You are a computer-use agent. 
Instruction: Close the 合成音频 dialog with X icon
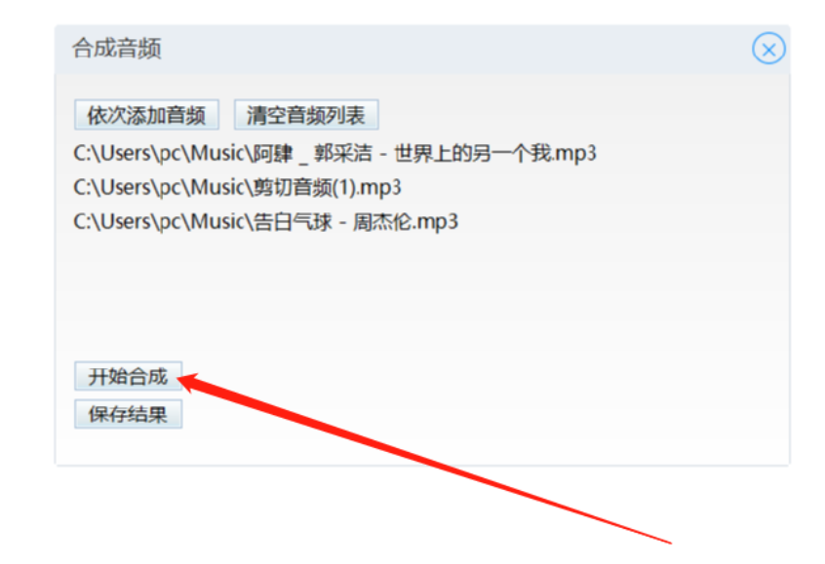tap(768, 49)
